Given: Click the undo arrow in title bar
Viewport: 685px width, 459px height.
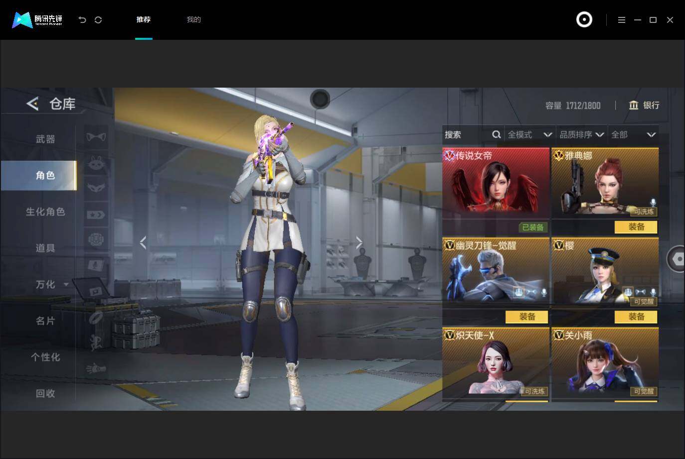Looking at the screenshot, I should [82, 20].
